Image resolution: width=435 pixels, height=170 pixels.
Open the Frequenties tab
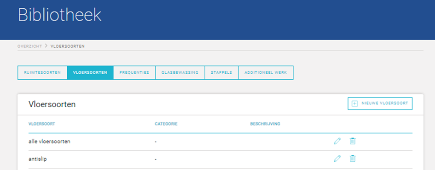pos(134,72)
